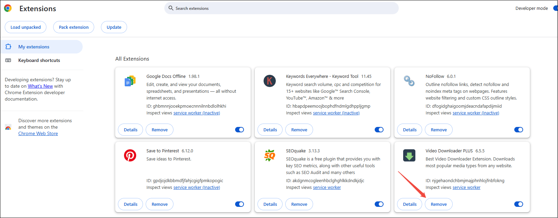The height and width of the screenshot is (218, 558).
Task: Open the My extensions sidebar item
Action: pyautogui.click(x=34, y=47)
